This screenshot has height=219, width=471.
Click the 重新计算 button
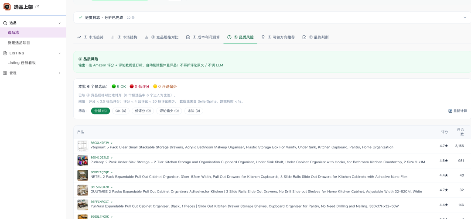click(458, 111)
